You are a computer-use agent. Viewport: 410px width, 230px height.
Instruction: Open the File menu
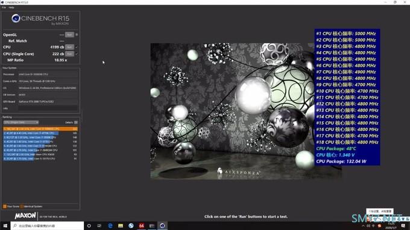(4, 8)
